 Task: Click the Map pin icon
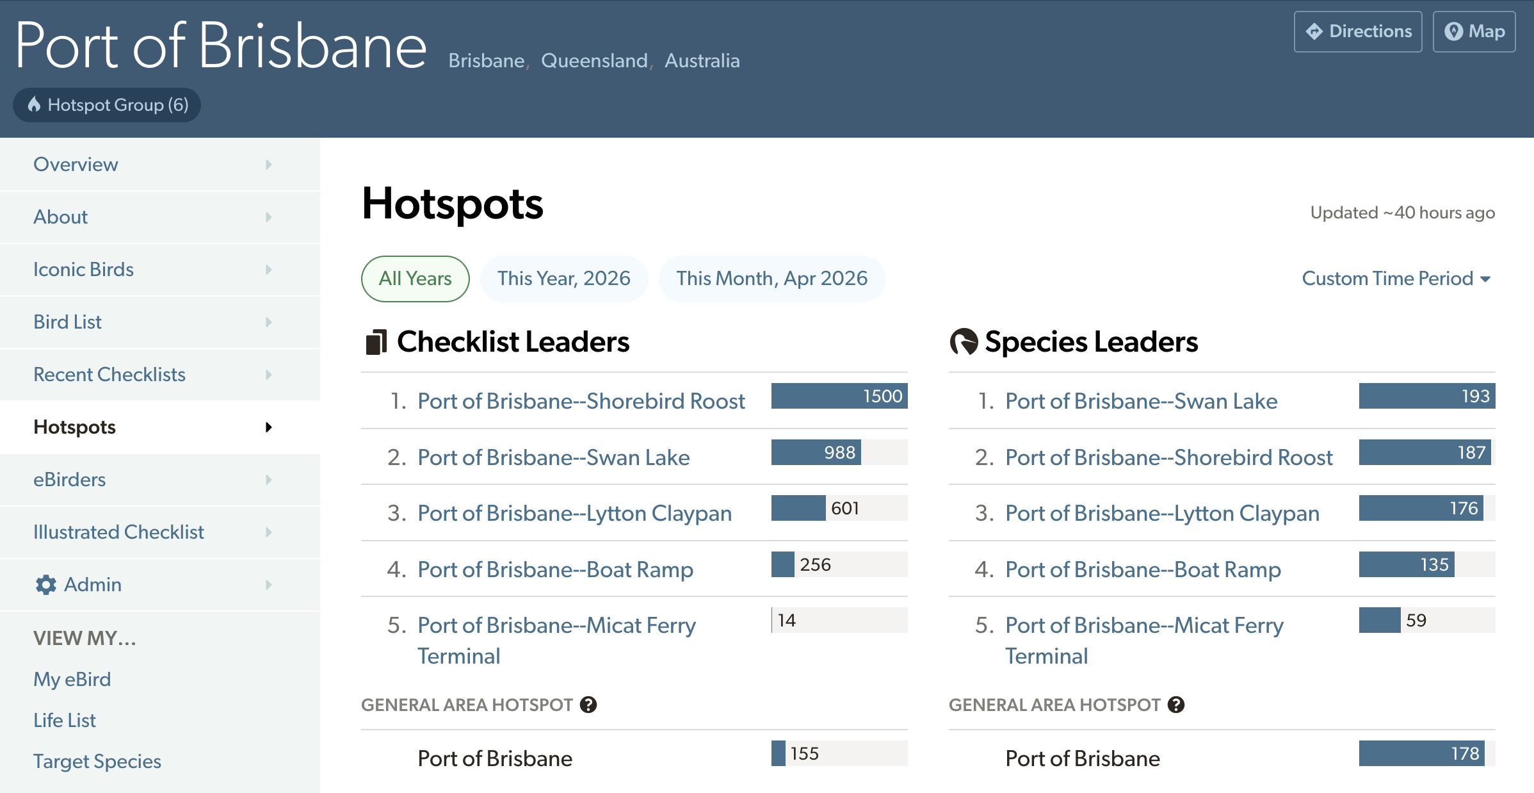pos(1453,31)
